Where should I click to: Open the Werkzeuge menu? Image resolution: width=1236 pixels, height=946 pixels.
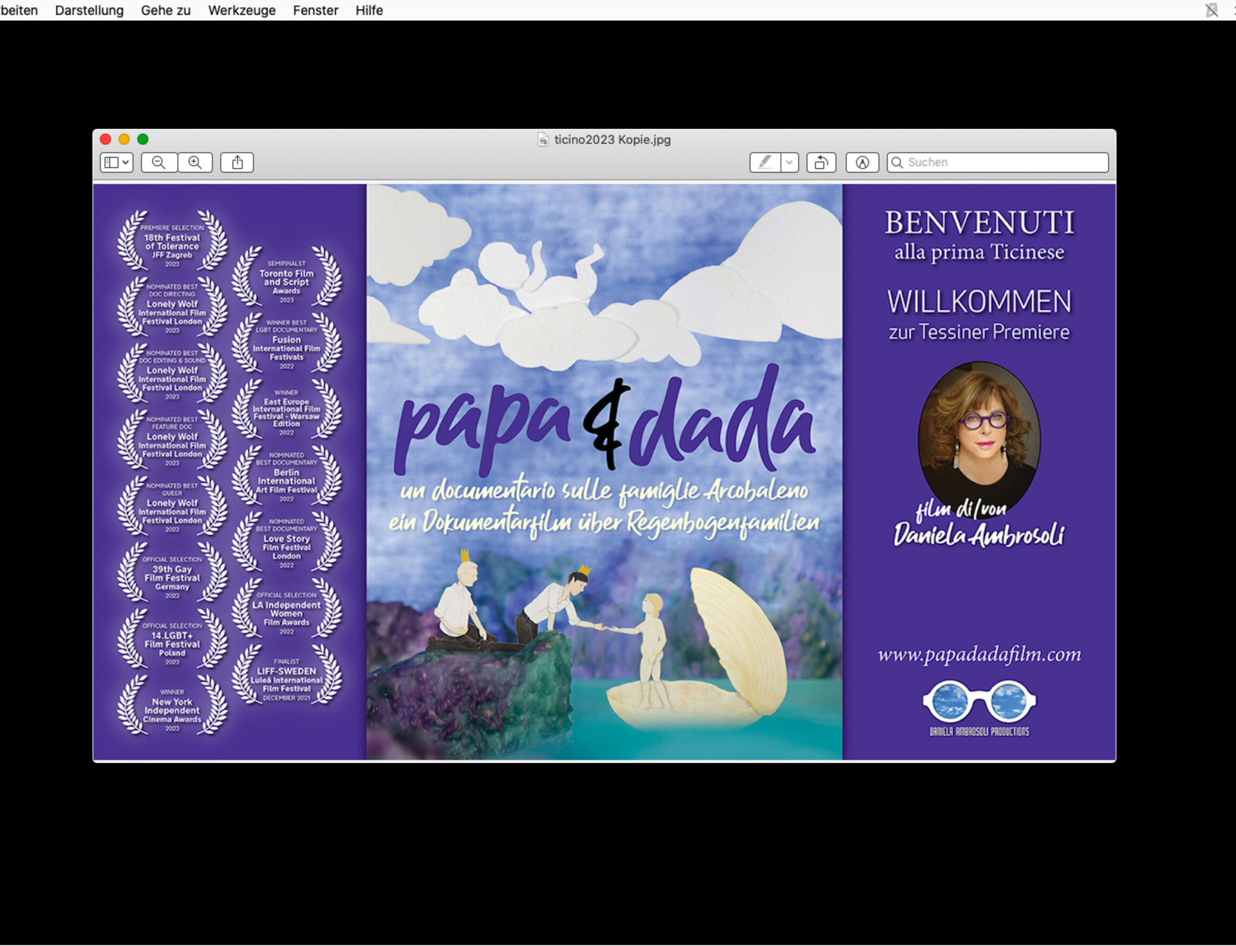click(241, 10)
